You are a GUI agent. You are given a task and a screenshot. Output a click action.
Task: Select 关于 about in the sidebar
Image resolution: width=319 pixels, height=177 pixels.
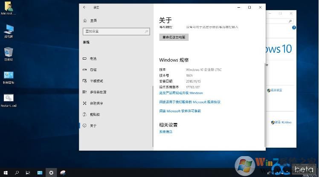(x=93, y=126)
